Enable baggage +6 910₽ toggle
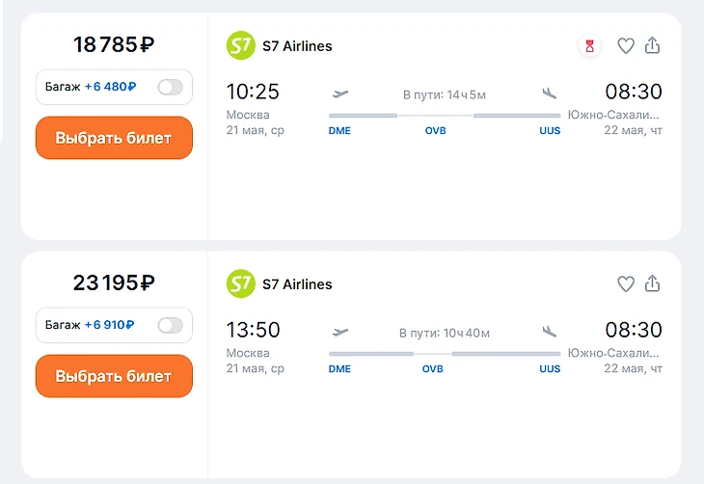 point(170,325)
